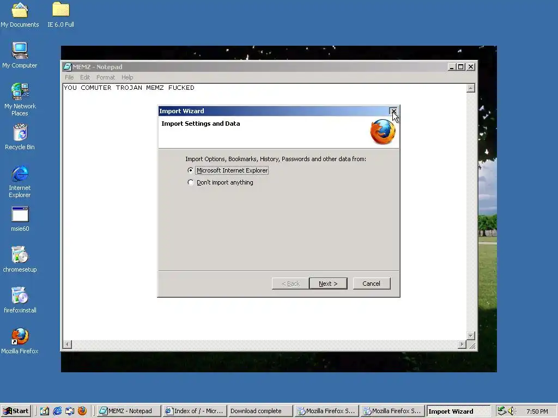This screenshot has height=418, width=558.
Task: Open Notepad Help menu
Action: [127, 77]
